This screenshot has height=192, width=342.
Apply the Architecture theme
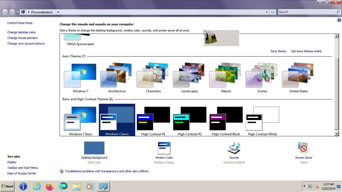coord(117,78)
